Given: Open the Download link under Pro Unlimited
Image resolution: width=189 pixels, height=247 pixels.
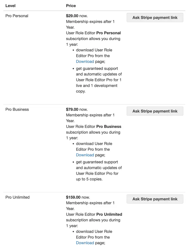Looking at the screenshot, I should (85, 243).
